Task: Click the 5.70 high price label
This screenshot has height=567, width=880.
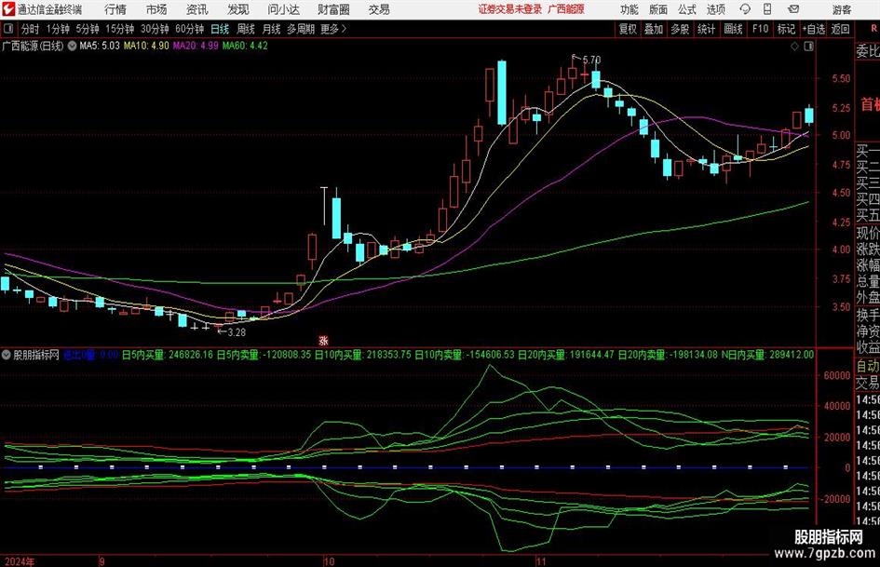Action: (591, 60)
